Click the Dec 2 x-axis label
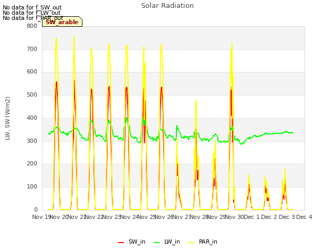Screen dimensions: 336x252 pyautogui.click(x=269, y=217)
